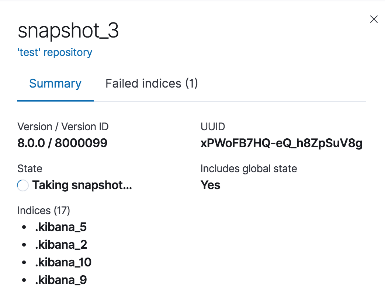Click the UUID field label
385x287 pixels.
(x=213, y=127)
